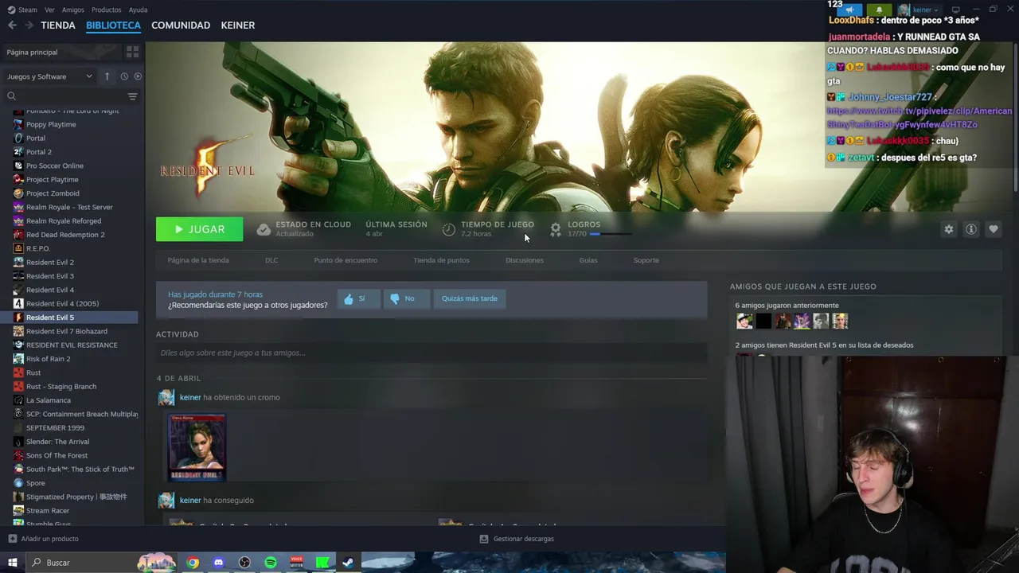
Task: Open the Discusiones link
Action: click(525, 260)
